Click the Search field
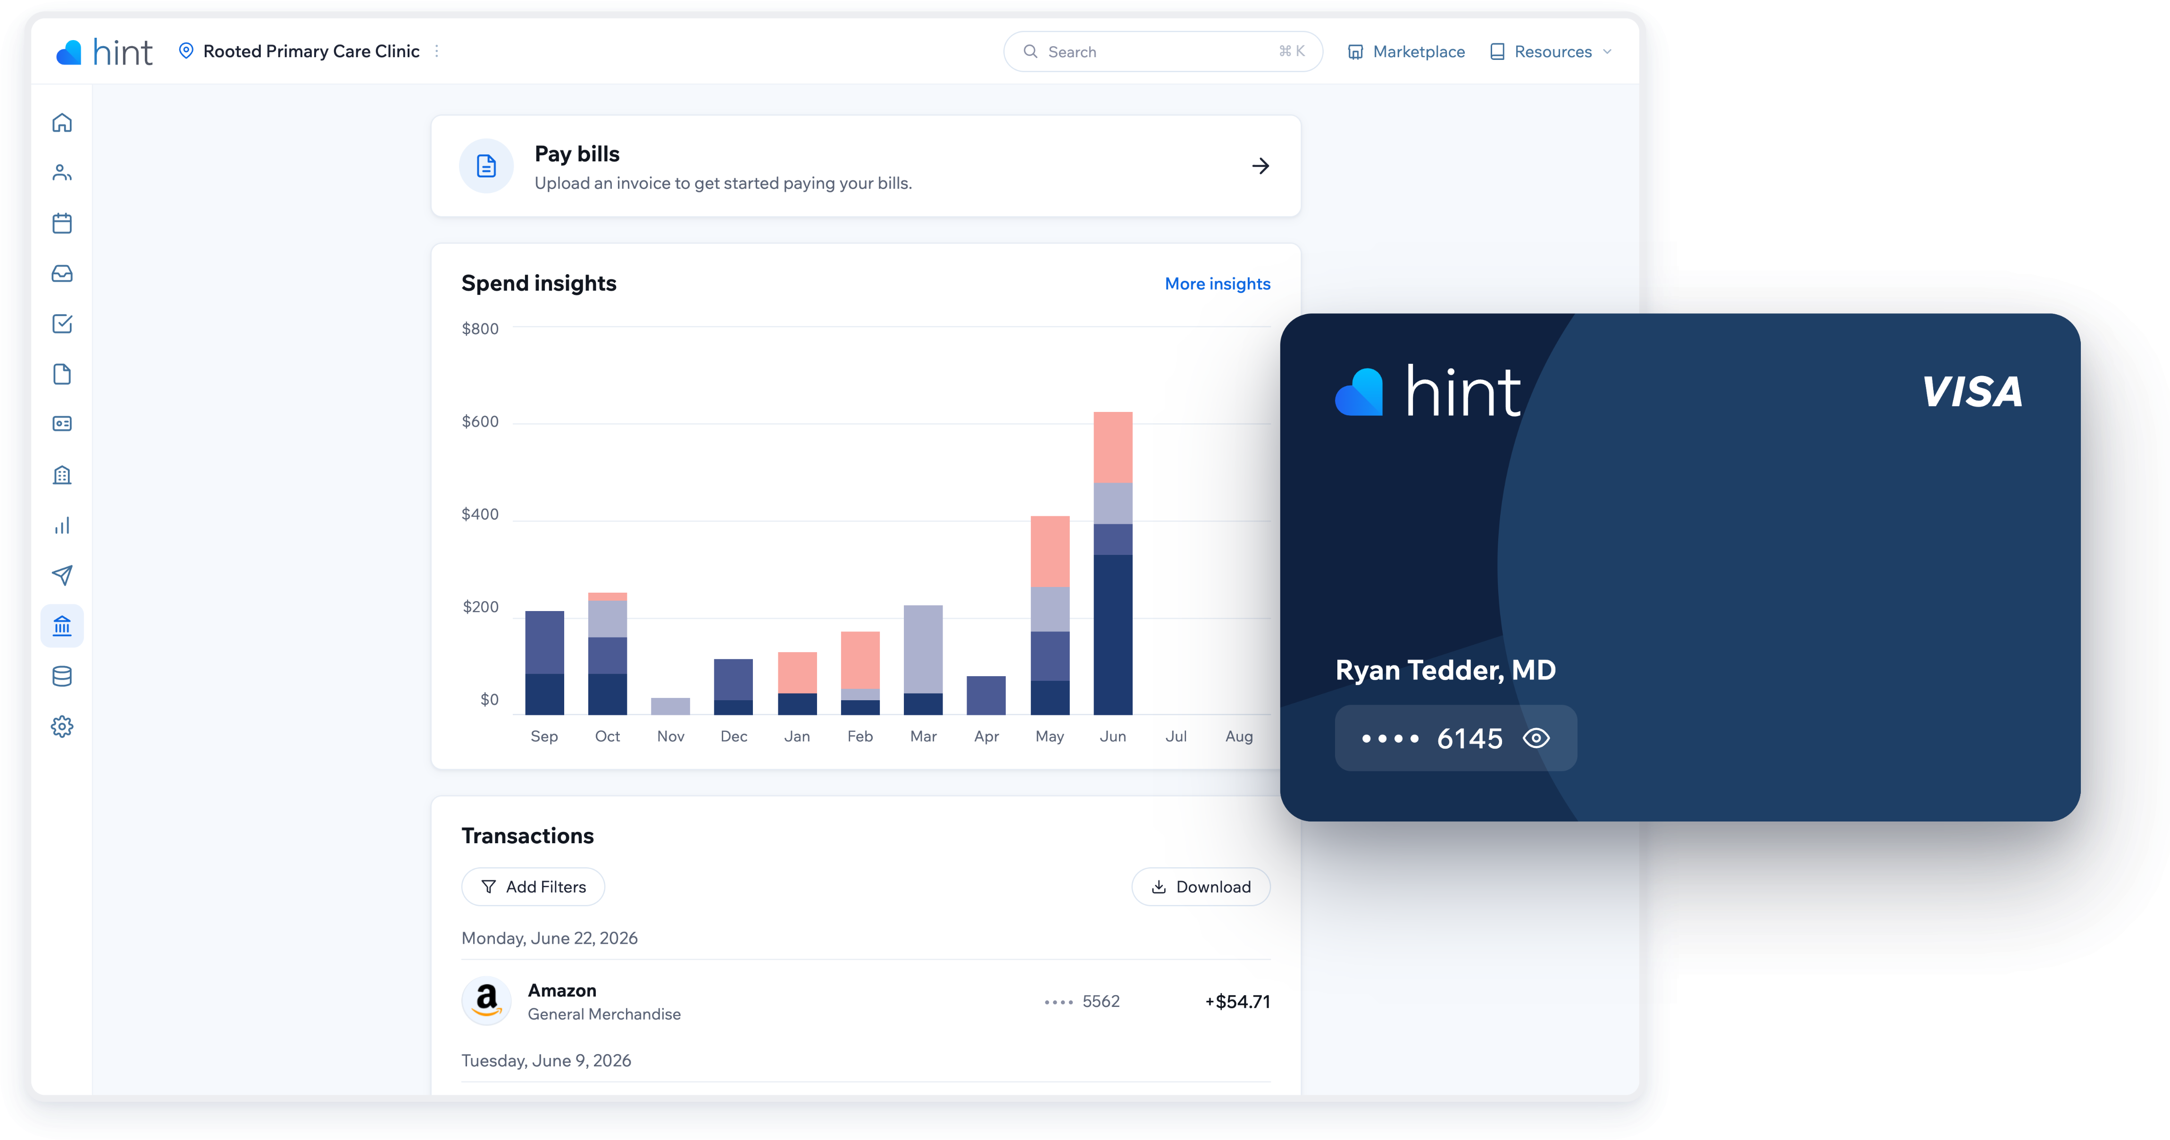 [1162, 51]
